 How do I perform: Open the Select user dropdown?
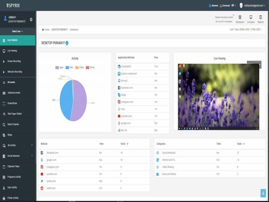click(x=17, y=31)
